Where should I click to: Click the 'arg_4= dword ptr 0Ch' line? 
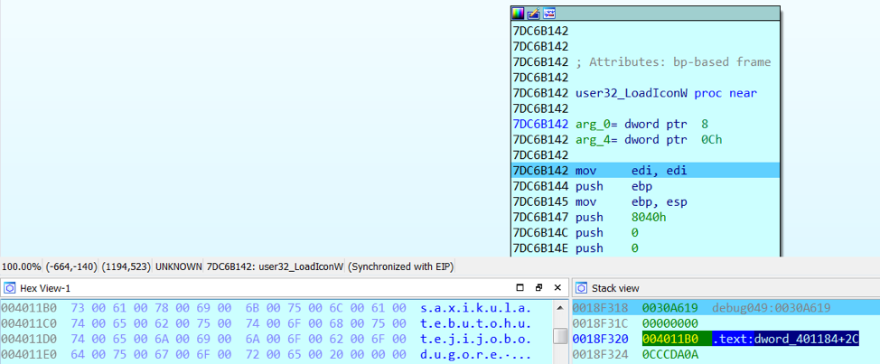649,140
